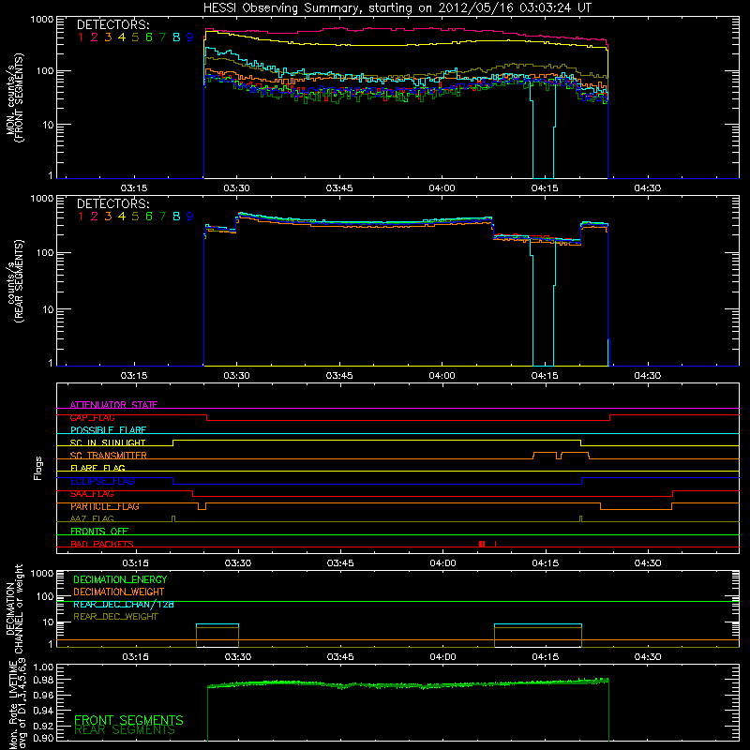Click the FRONTS_OFF flag label
The width and height of the screenshot is (750, 750).
click(x=99, y=532)
